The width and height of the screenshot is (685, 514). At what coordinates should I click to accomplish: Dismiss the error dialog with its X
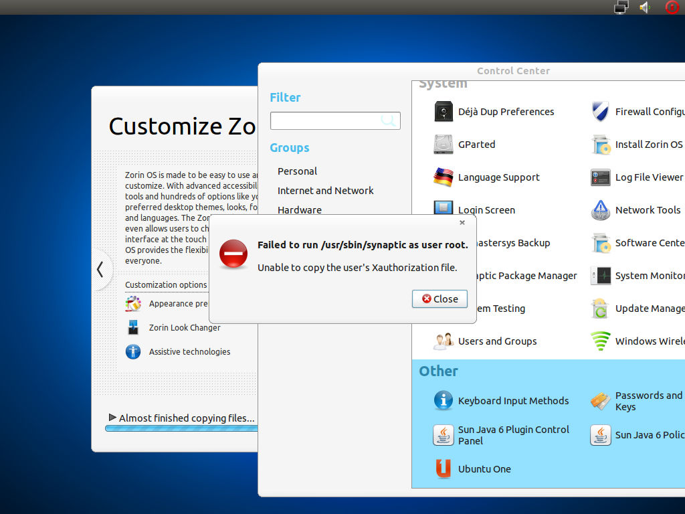[x=462, y=222]
